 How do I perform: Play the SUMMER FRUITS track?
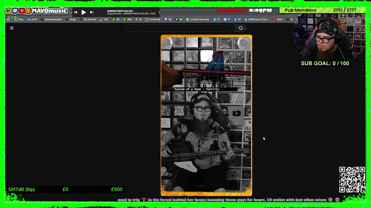click(83, 12)
